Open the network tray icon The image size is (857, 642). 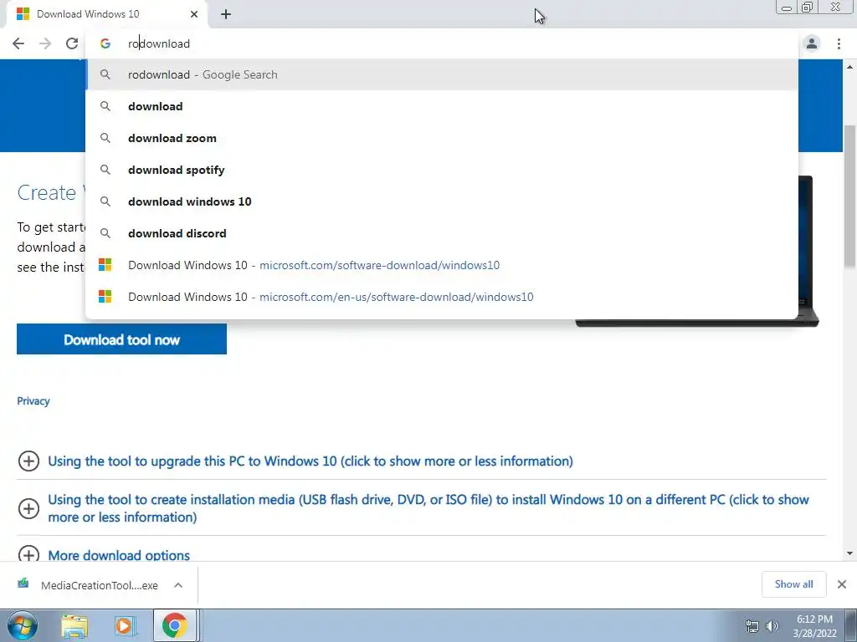click(x=752, y=626)
